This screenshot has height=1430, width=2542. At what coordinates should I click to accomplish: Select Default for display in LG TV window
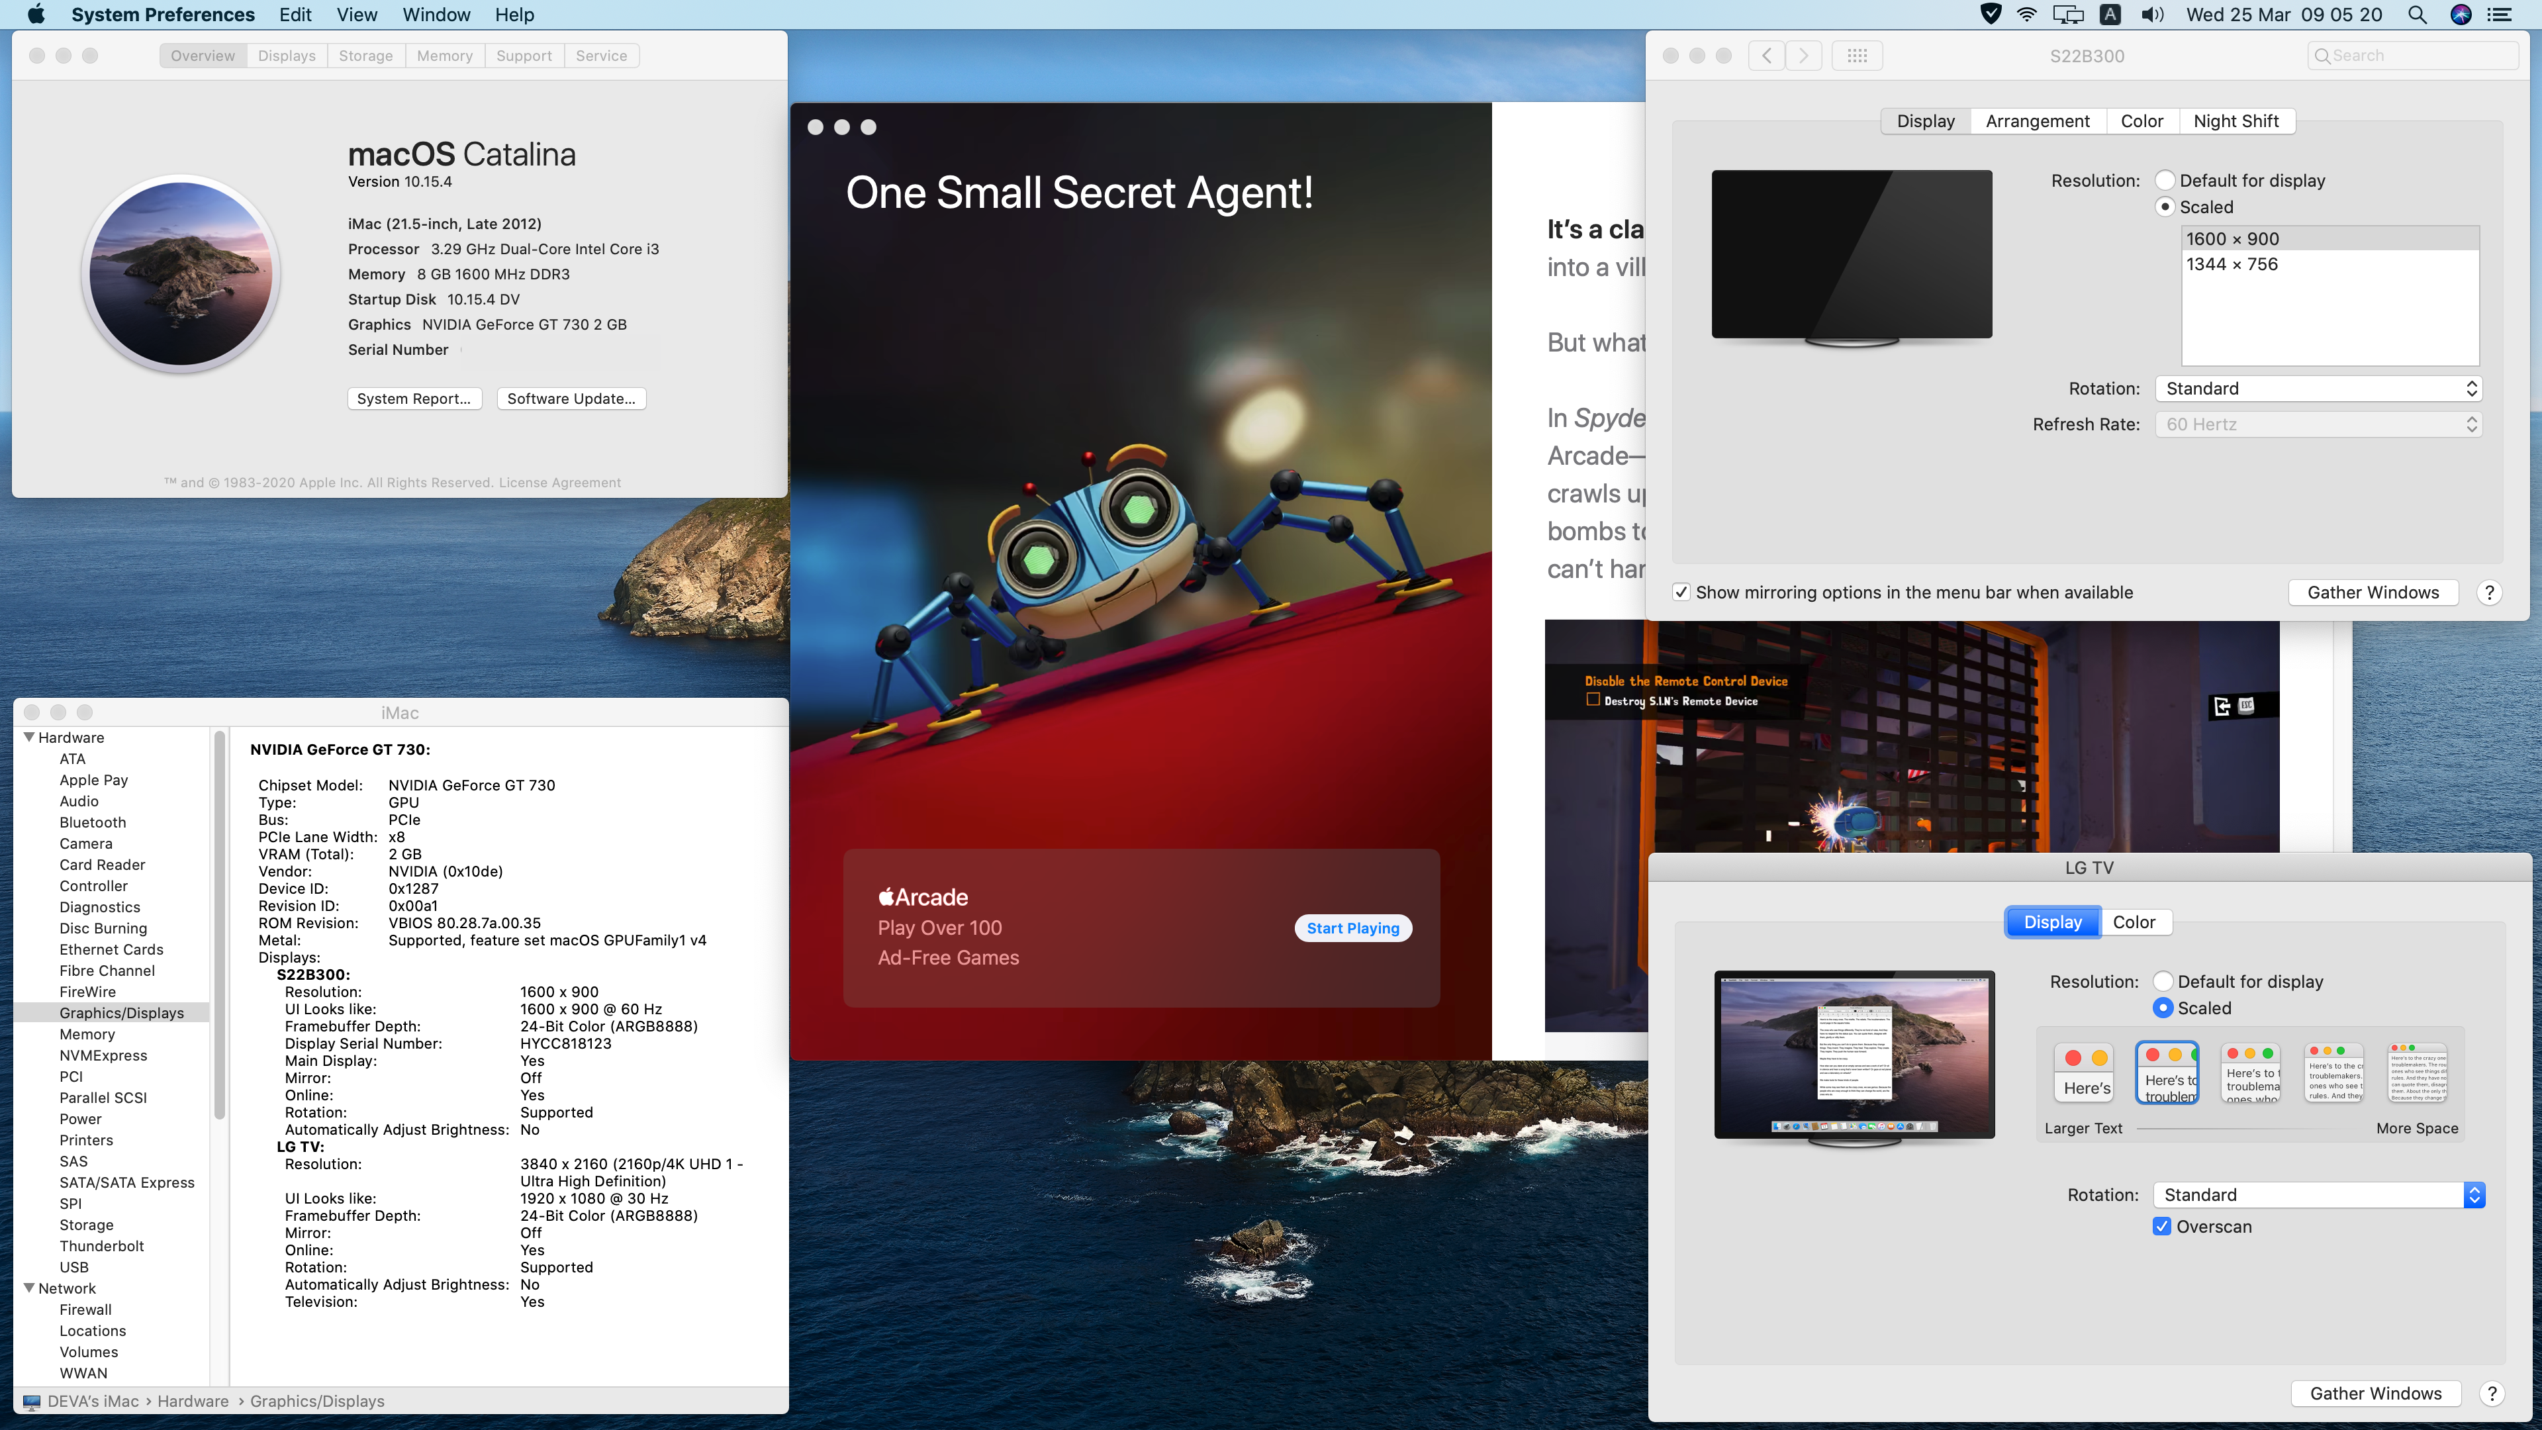pyautogui.click(x=2162, y=982)
